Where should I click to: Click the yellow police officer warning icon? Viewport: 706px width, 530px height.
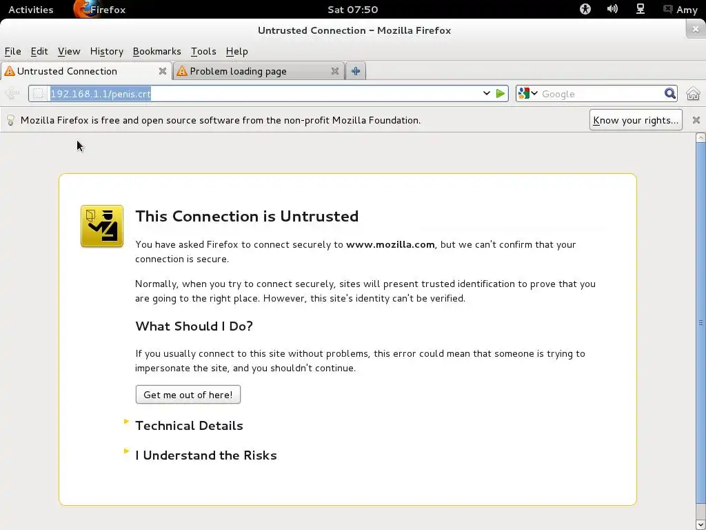click(102, 226)
